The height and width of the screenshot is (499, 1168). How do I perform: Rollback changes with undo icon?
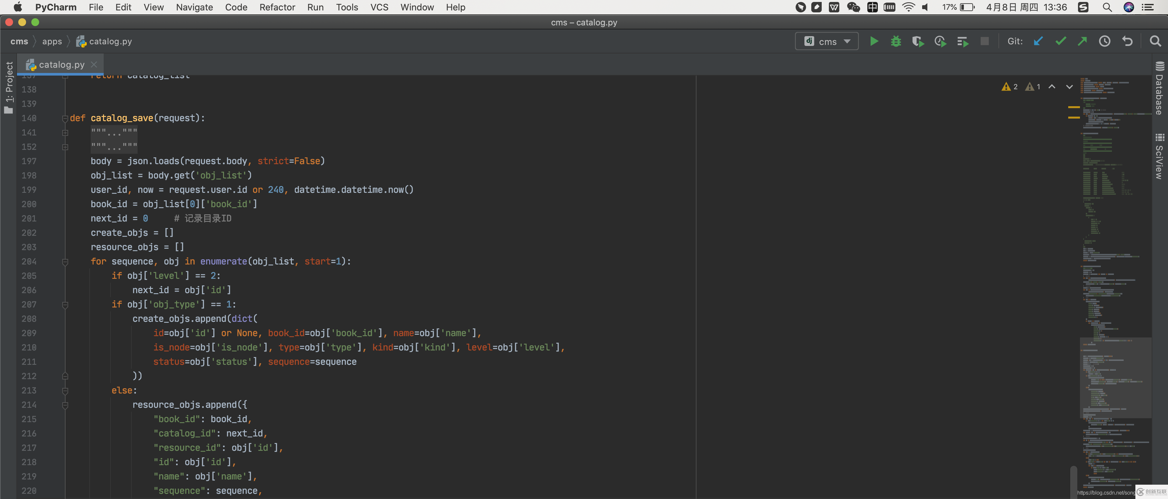[1127, 41]
